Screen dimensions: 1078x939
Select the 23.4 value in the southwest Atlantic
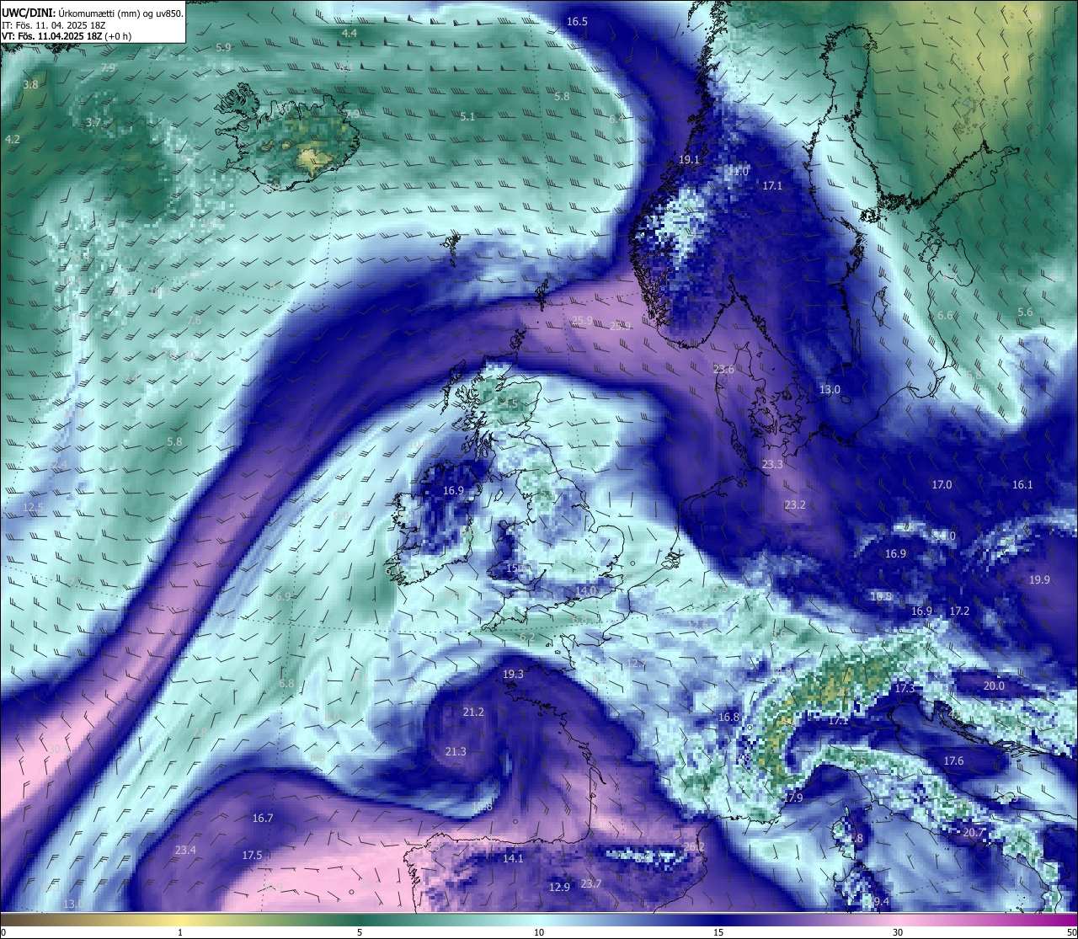185,851
